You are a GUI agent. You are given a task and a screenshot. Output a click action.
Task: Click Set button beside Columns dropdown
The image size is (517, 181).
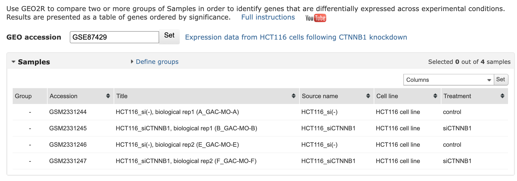(x=501, y=79)
